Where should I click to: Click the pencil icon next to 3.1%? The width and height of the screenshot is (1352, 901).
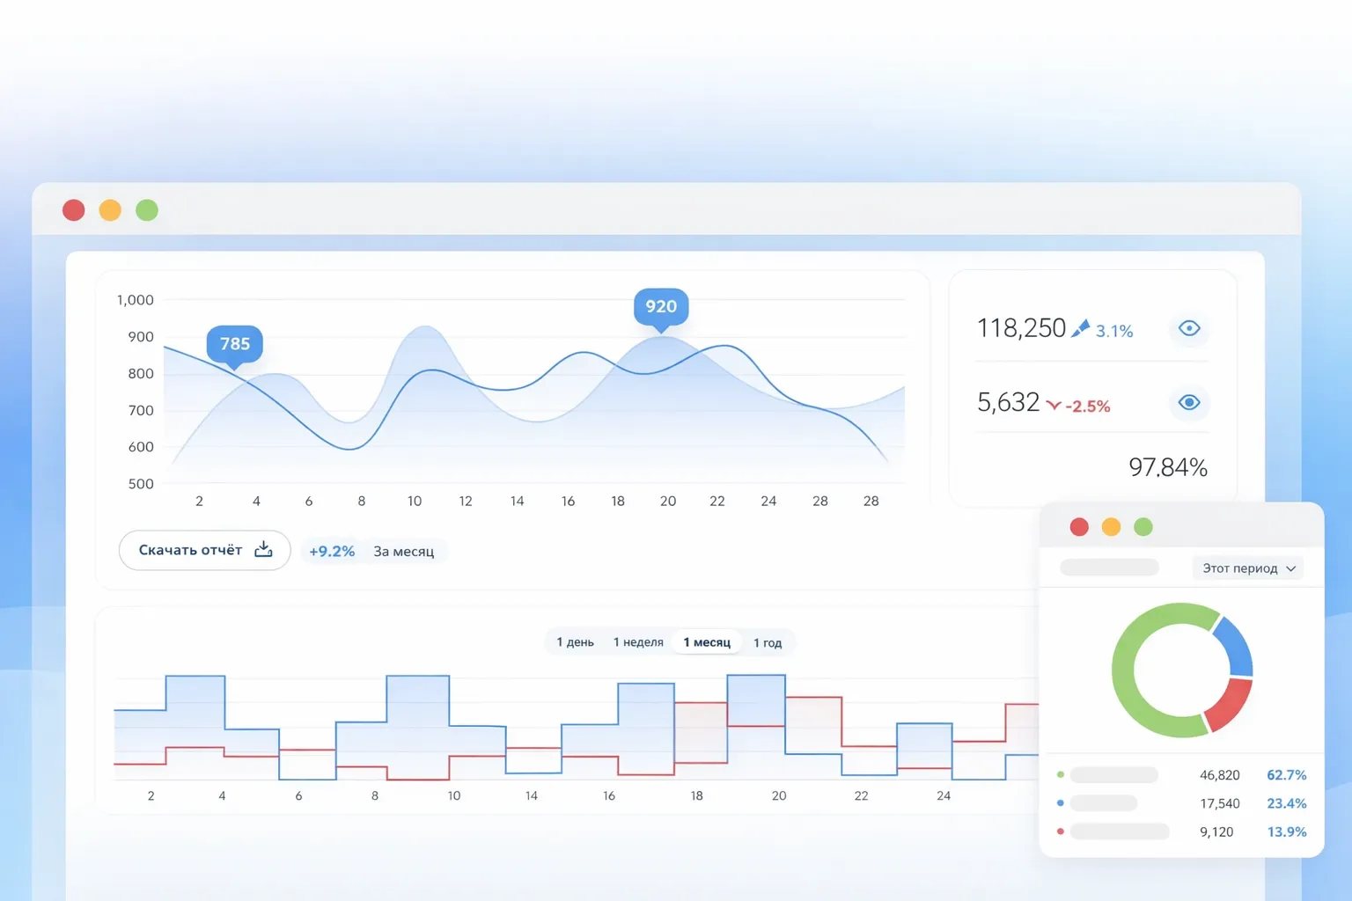point(1080,329)
